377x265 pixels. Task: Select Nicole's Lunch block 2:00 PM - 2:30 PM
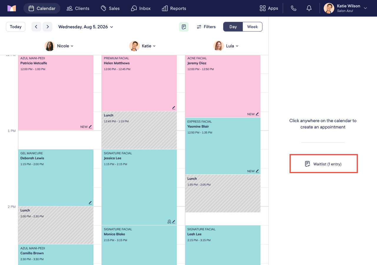click(x=56, y=225)
